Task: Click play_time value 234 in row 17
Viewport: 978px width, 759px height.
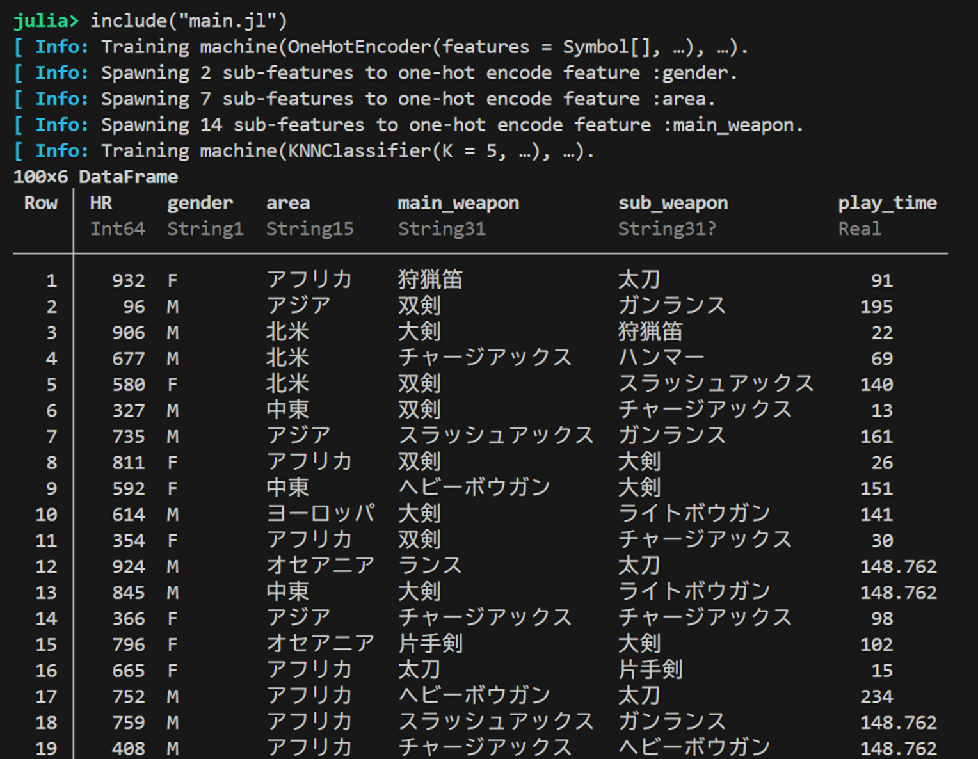Action: coord(876,697)
